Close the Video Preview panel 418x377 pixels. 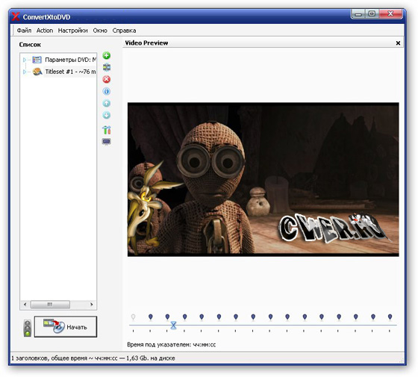coord(398,43)
